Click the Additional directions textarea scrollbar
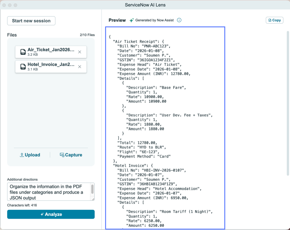The height and width of the screenshot is (230, 290). click(x=92, y=189)
